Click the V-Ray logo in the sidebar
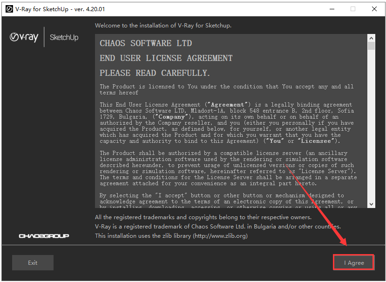The width and height of the screenshot is (386, 282). click(x=24, y=37)
